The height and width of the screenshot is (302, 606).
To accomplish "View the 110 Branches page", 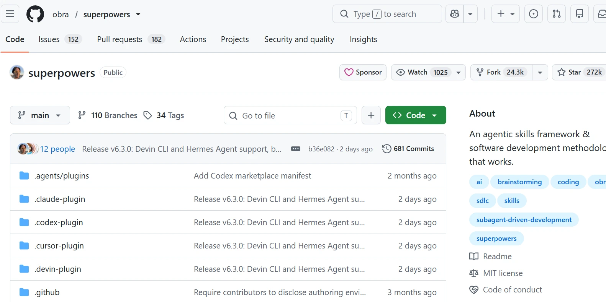I will [x=108, y=115].
